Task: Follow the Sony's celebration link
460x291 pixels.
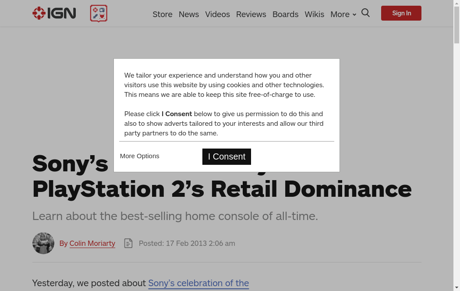Action: click(198, 283)
